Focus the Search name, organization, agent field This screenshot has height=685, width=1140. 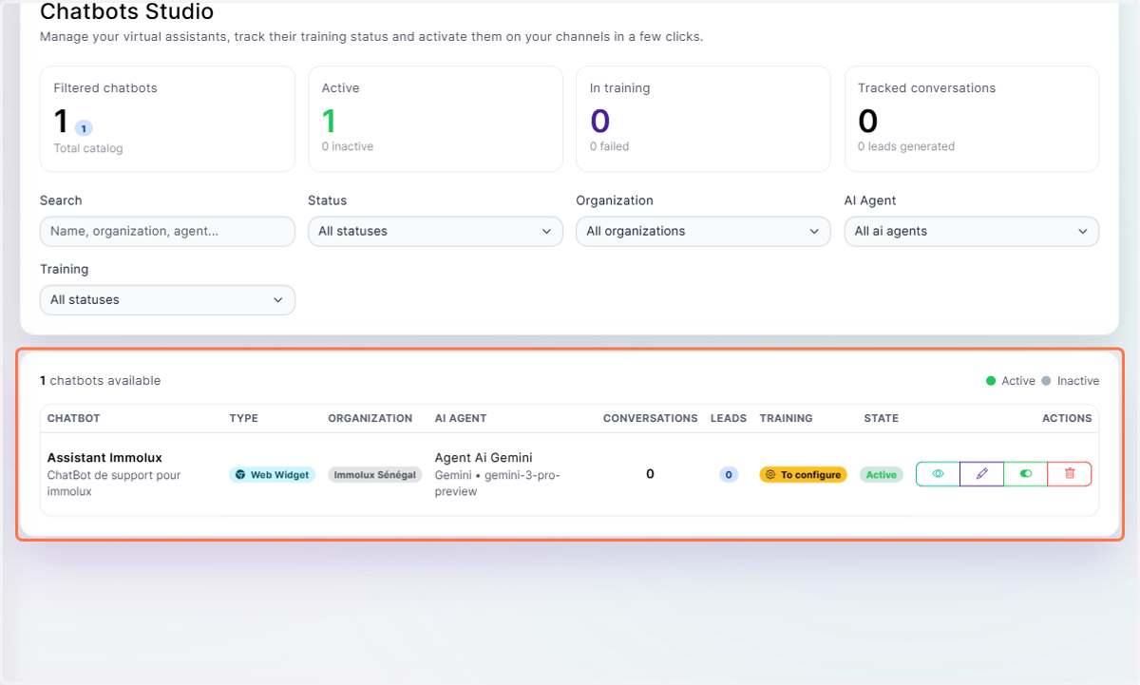pyautogui.click(x=167, y=231)
